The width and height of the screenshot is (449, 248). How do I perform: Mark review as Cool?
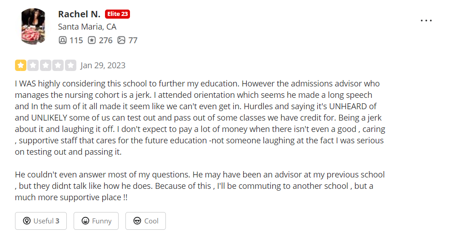145,221
